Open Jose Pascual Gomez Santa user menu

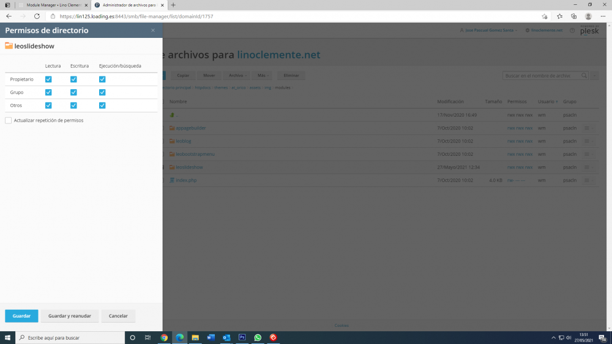coord(488,30)
